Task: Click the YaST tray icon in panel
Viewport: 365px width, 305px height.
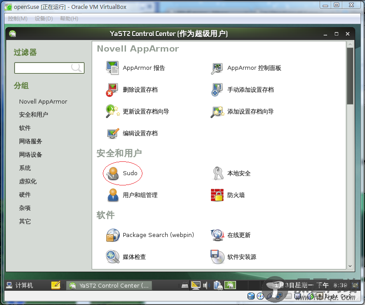Action: [x=230, y=285]
